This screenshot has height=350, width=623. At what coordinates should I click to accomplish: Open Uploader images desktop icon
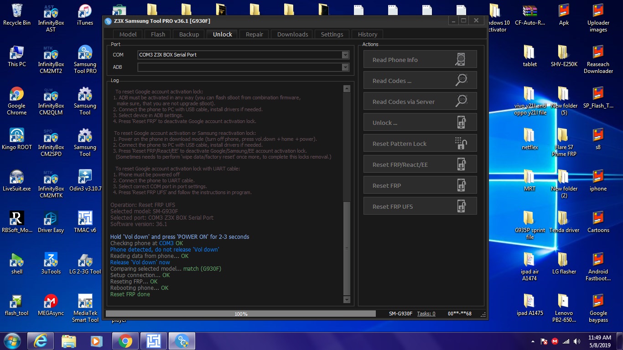tap(598, 18)
